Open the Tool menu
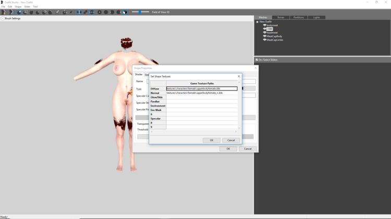Screen dimensions: 391x219 click(x=35, y=7)
